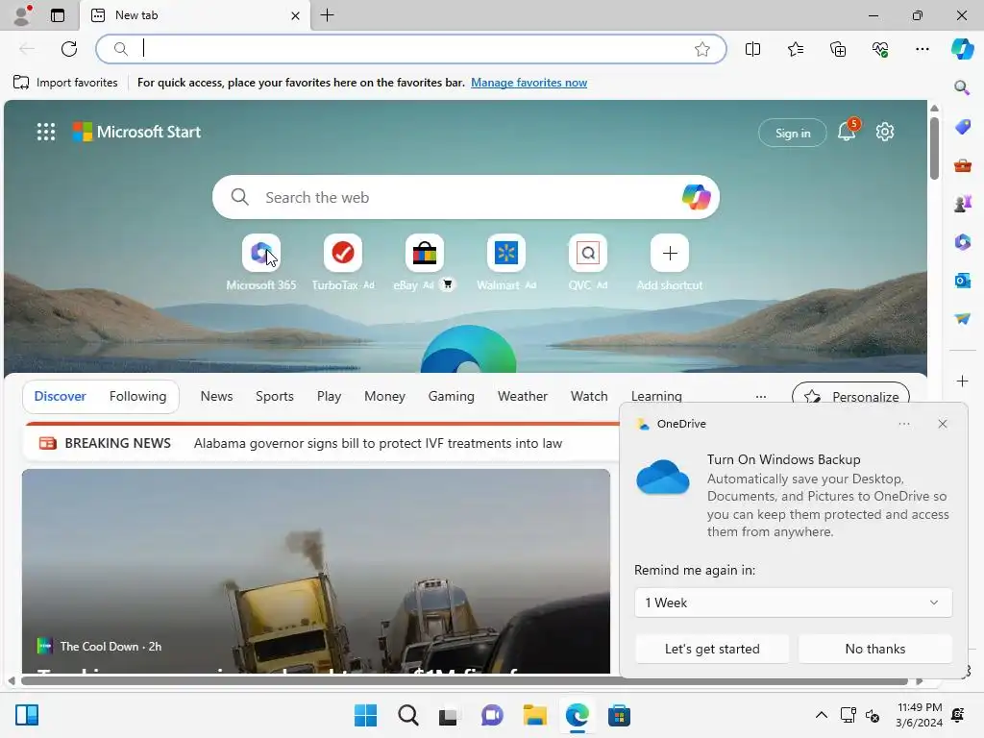This screenshot has height=738, width=984.
Task: Customize sidebar with plus icon
Action: [x=963, y=381]
